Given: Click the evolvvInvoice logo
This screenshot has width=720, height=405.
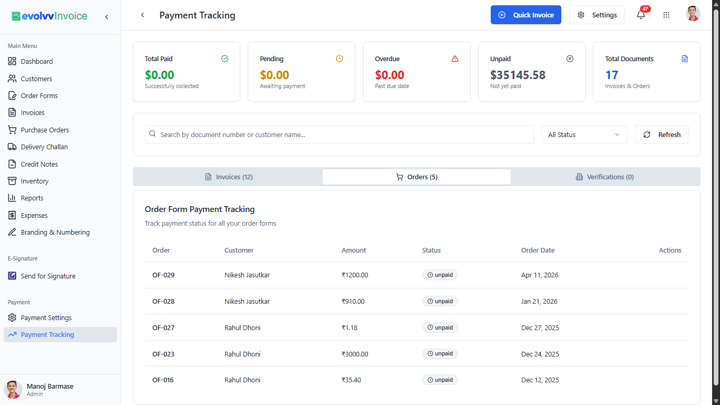Looking at the screenshot, I should 50,16.
